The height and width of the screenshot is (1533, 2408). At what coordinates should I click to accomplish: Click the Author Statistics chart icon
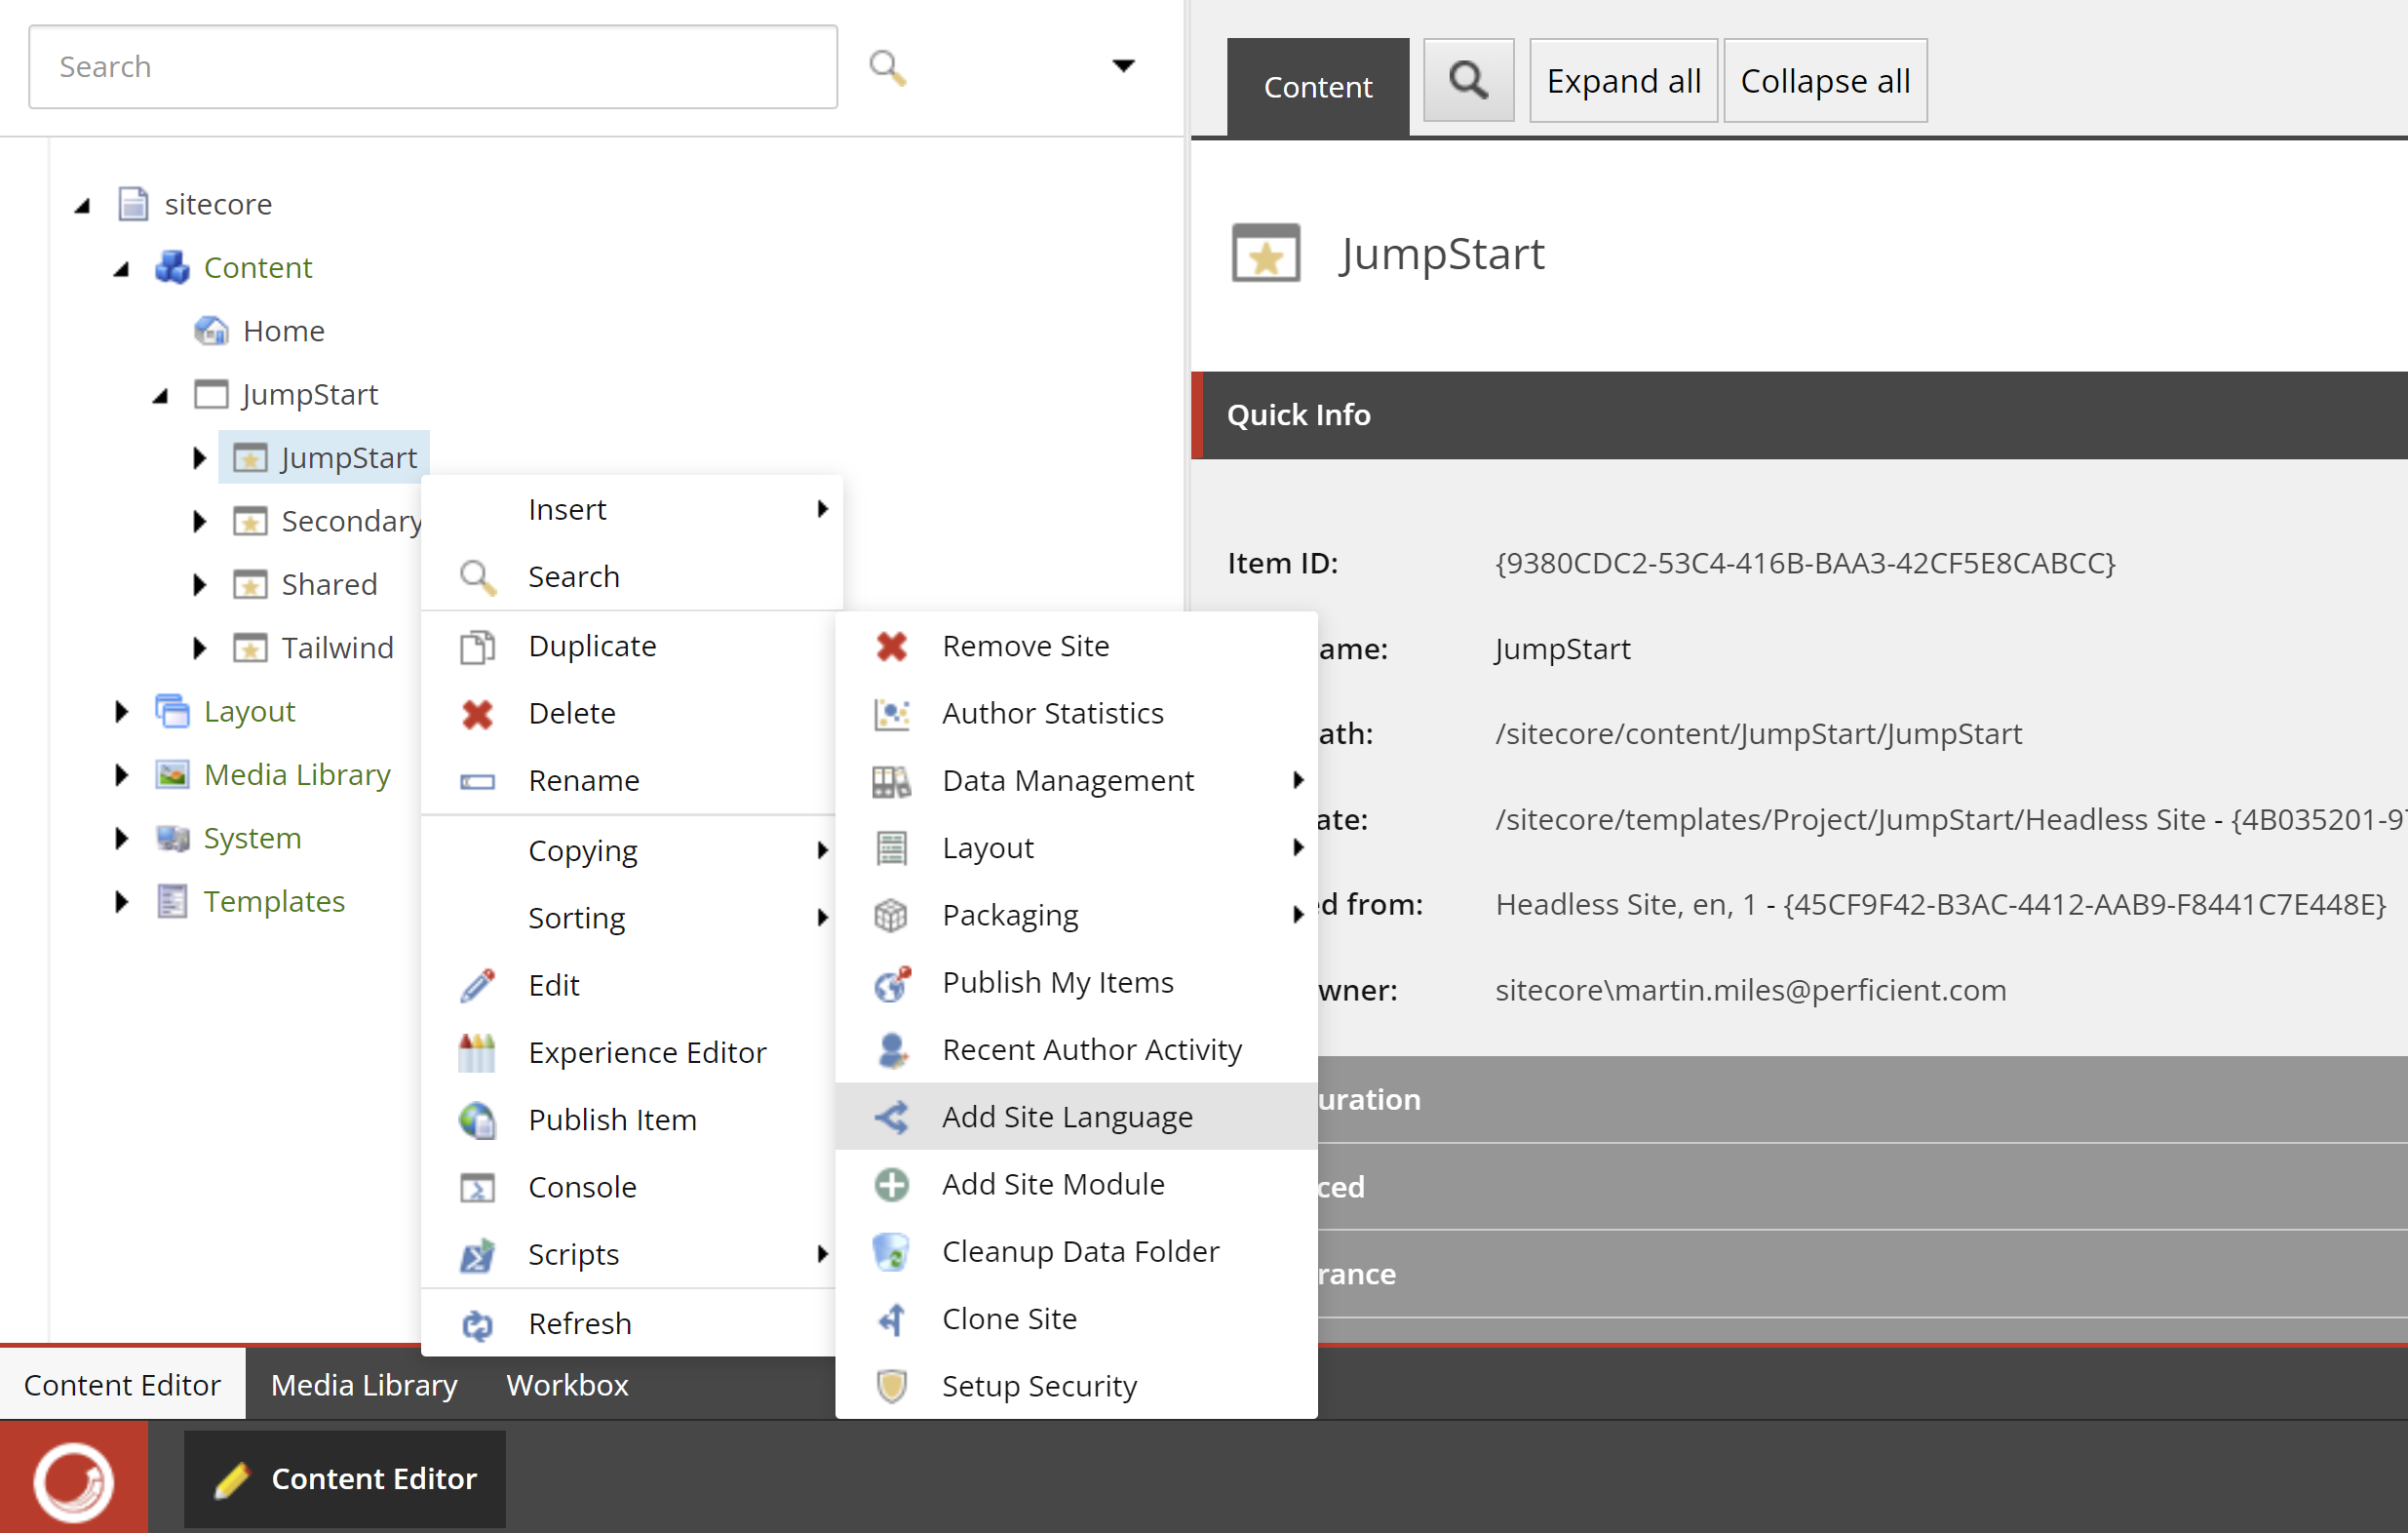pos(891,714)
